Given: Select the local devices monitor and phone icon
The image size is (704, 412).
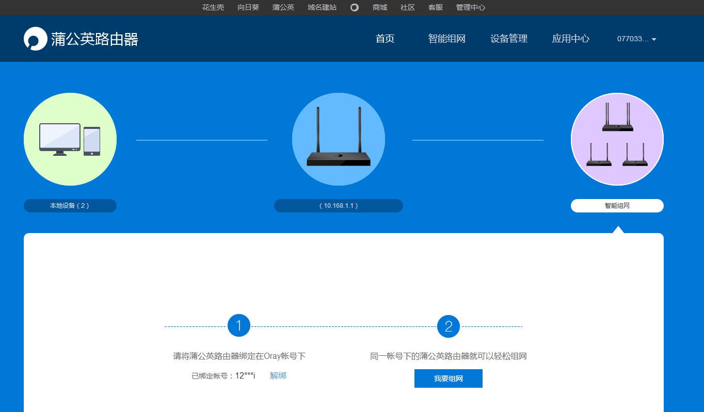Looking at the screenshot, I should (x=70, y=139).
